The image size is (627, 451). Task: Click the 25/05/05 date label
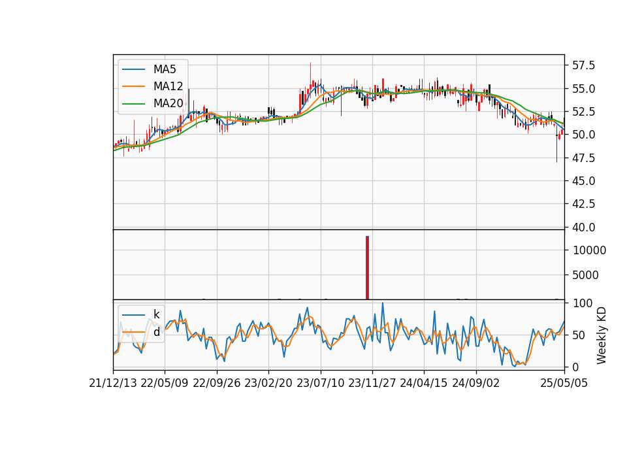coord(564,383)
